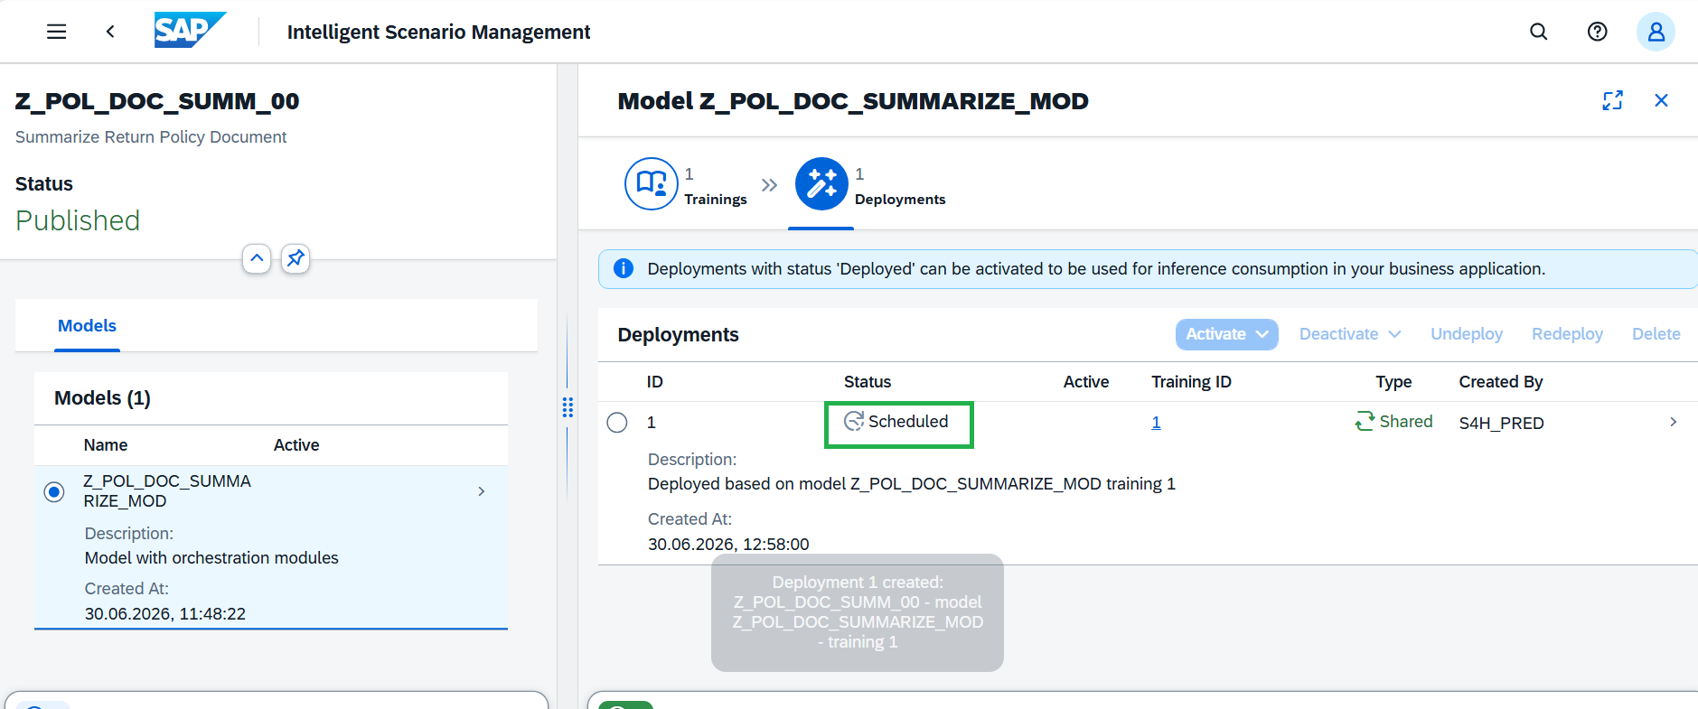Go back using the back arrow
Screen dimensions: 1698x709
click(x=110, y=32)
